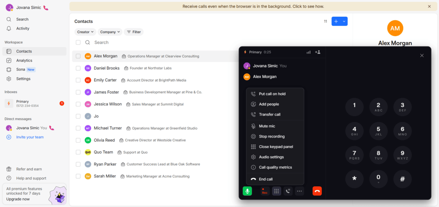Click the three-dots more options button
The width and height of the screenshot is (439, 207).
tap(299, 191)
